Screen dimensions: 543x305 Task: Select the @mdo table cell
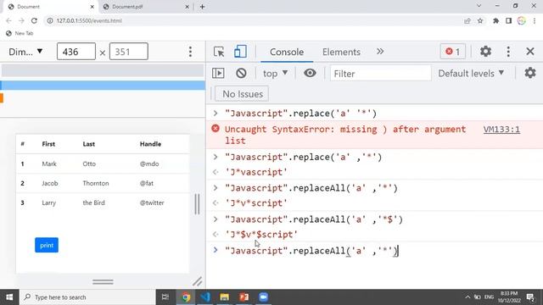149,164
